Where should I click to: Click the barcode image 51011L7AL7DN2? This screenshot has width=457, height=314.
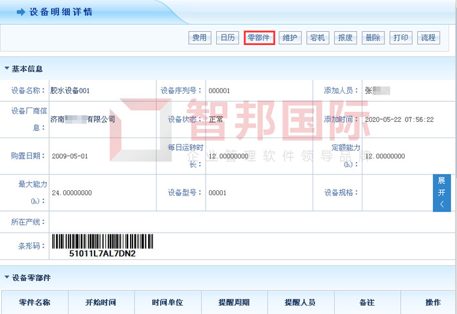(x=102, y=245)
